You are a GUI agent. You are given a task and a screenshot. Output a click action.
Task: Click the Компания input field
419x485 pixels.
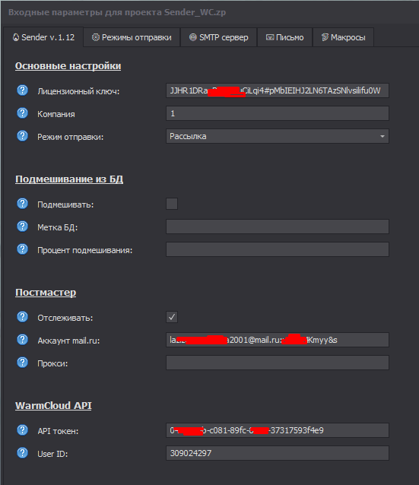tap(278, 113)
